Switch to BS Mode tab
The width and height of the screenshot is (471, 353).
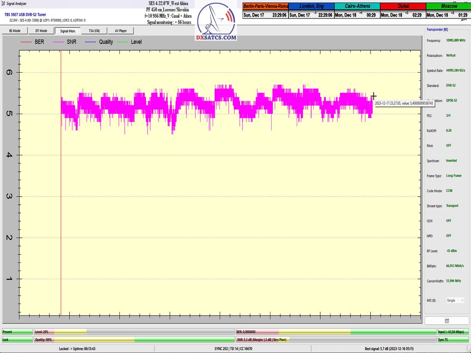point(15,31)
